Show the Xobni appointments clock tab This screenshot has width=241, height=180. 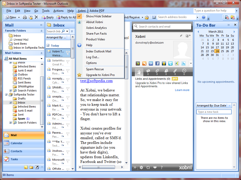click(x=184, y=72)
